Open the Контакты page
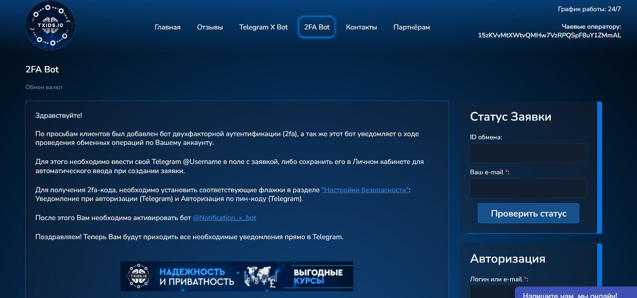 pos(361,27)
